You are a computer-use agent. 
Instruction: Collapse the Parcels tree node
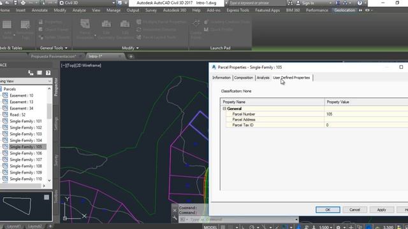1,89
